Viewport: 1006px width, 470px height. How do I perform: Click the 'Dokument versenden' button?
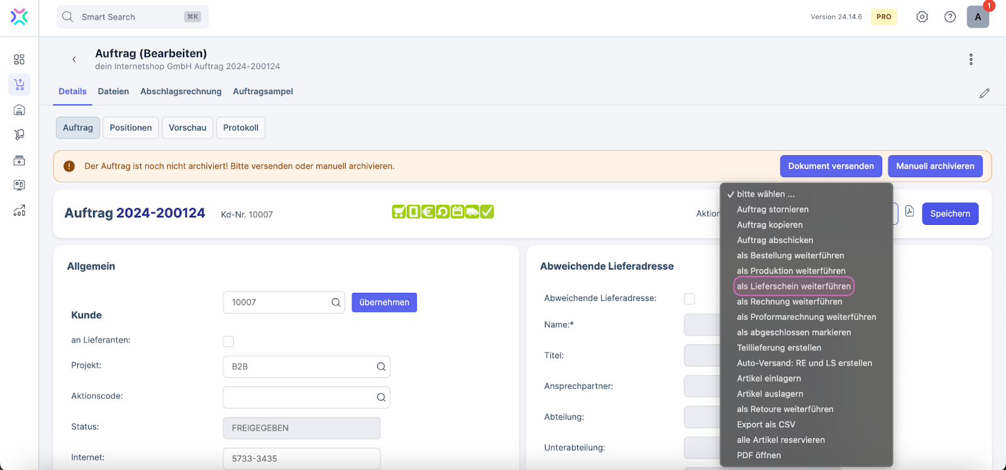pos(831,167)
